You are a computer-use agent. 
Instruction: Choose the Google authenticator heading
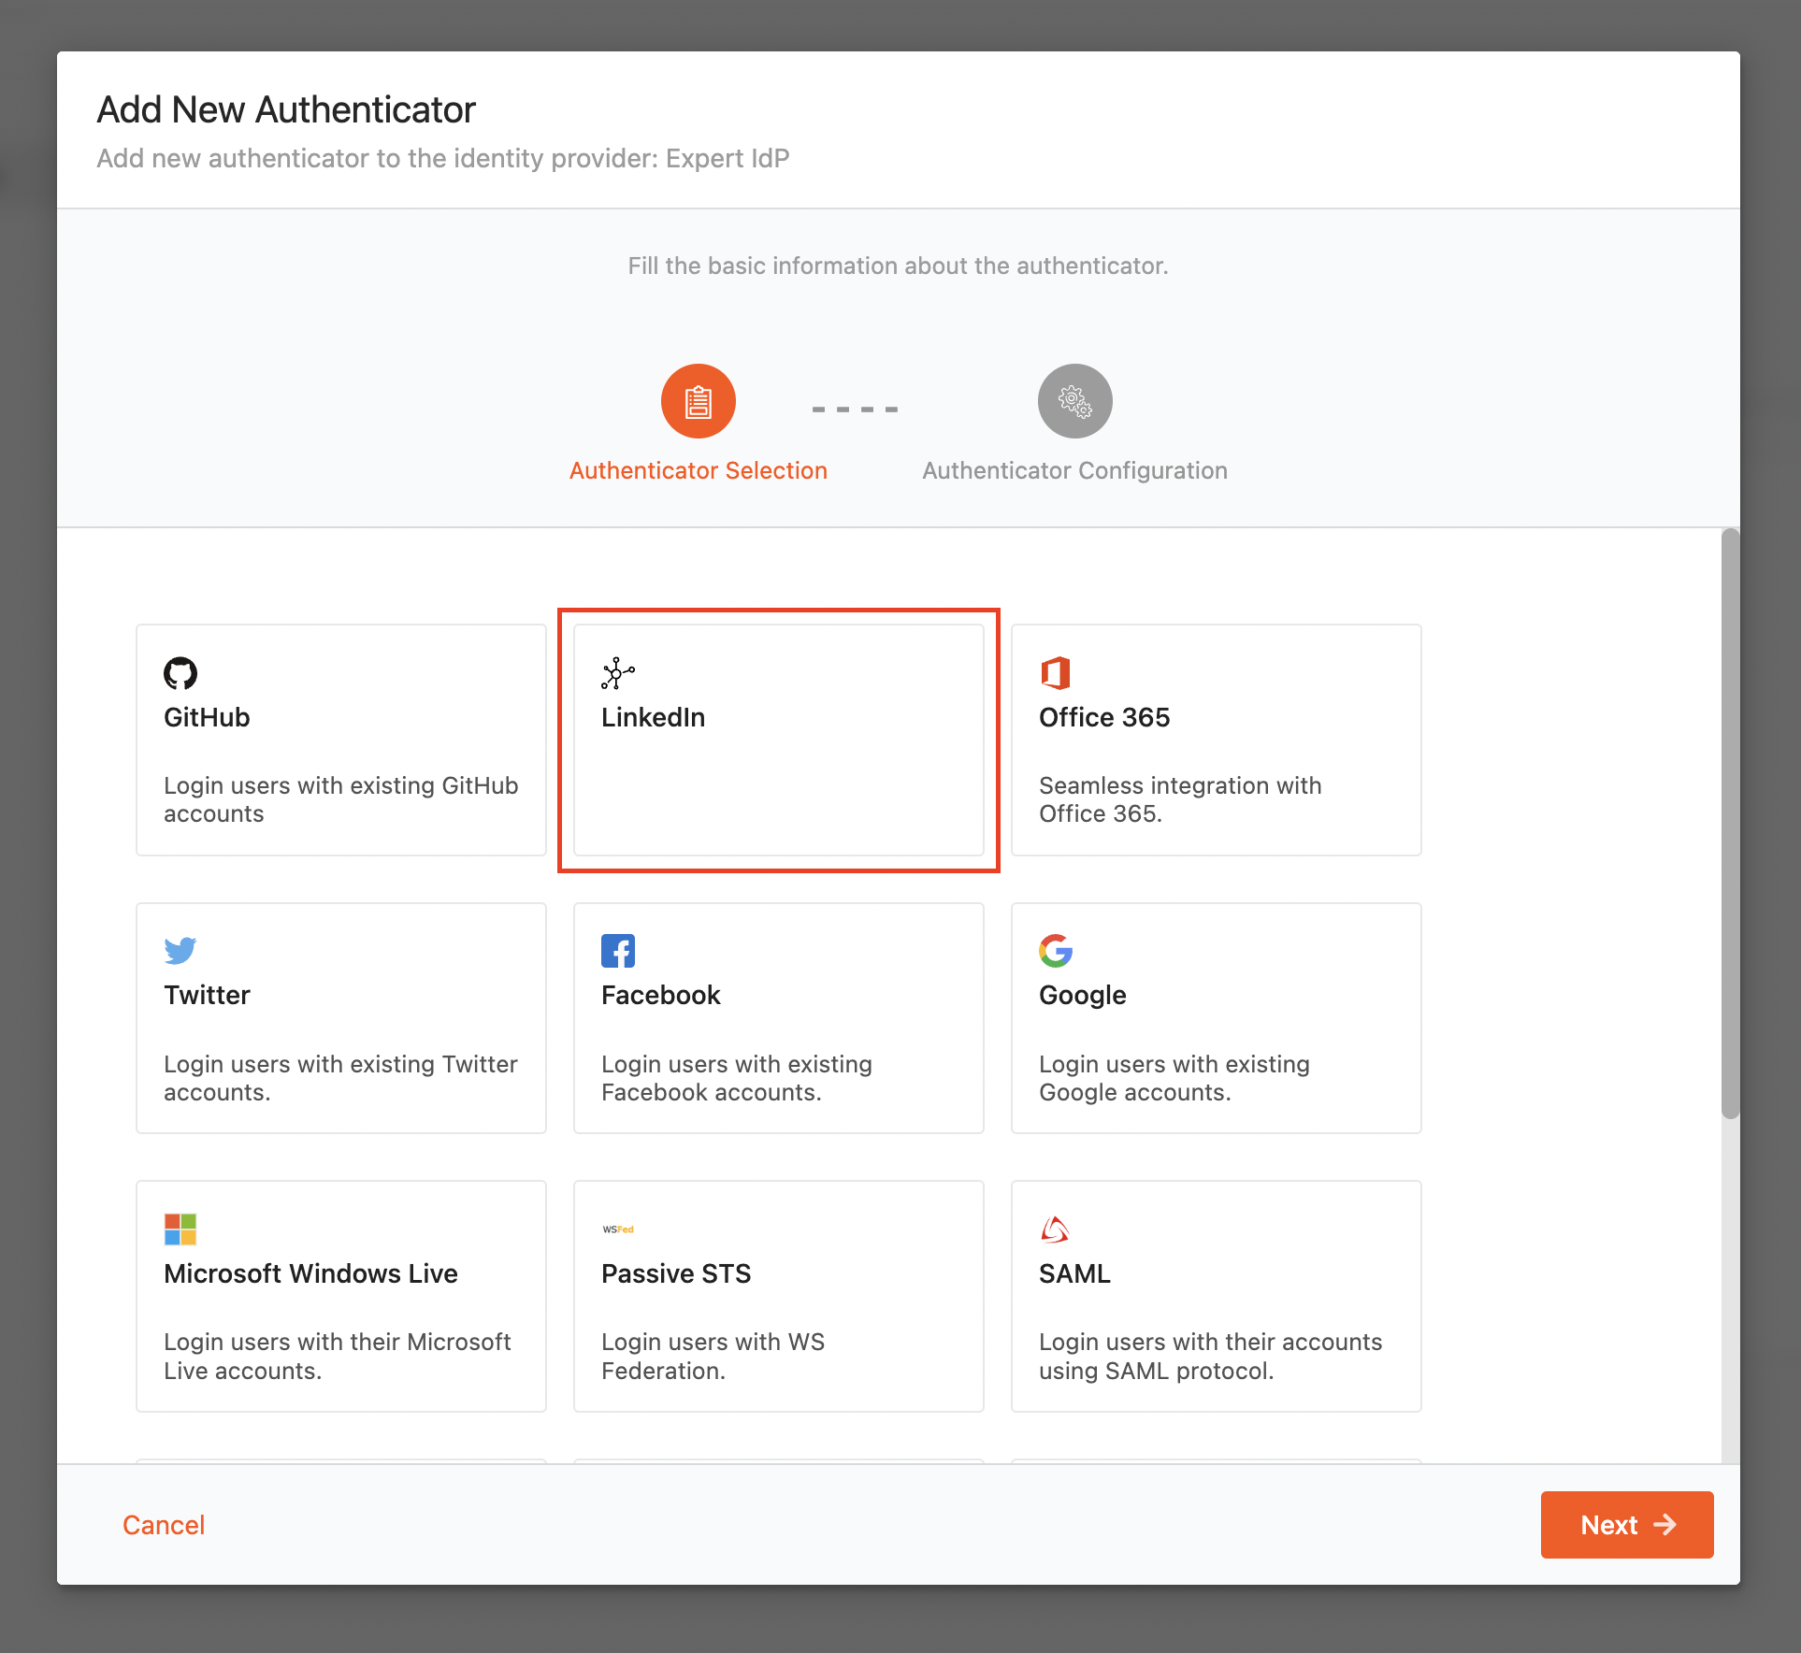coord(1083,995)
